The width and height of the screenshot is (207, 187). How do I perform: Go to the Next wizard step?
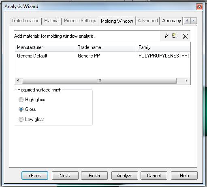tap(65, 176)
